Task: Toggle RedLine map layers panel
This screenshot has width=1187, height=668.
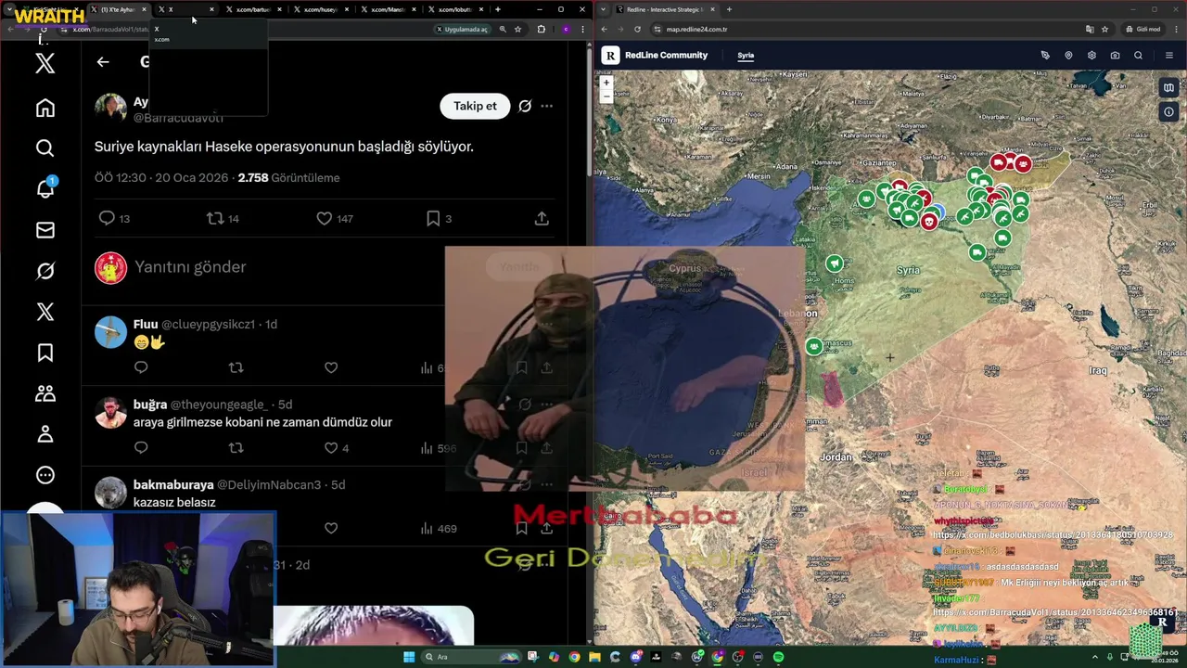Action: [1168, 87]
